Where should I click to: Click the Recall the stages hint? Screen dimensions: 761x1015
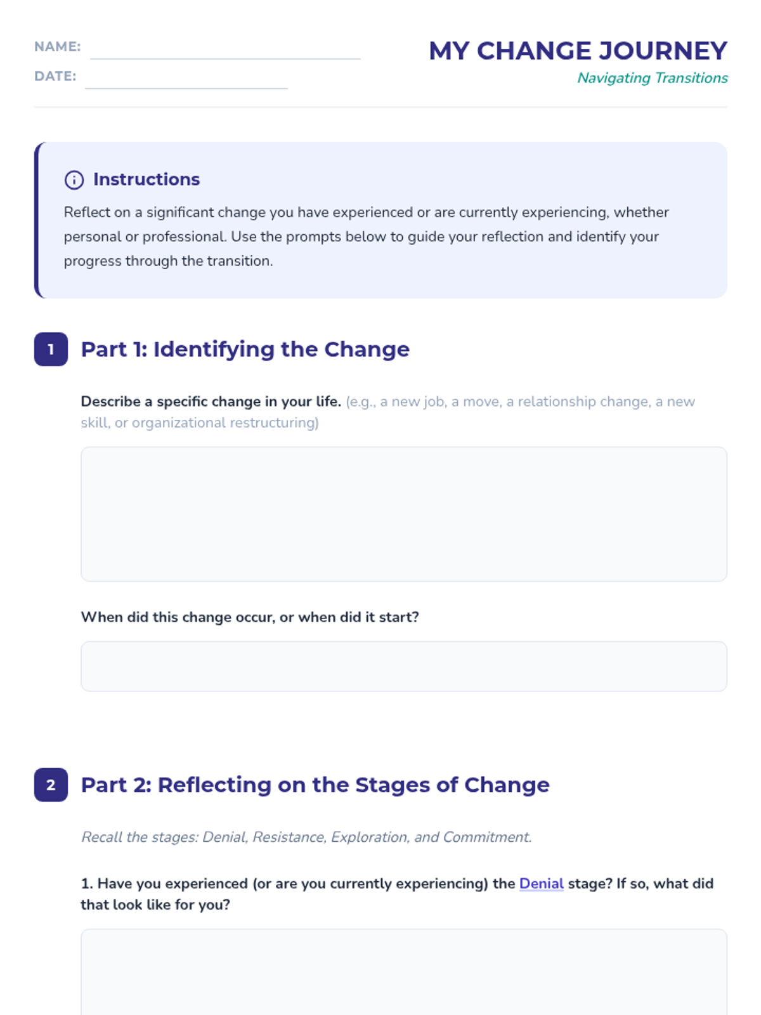306,837
